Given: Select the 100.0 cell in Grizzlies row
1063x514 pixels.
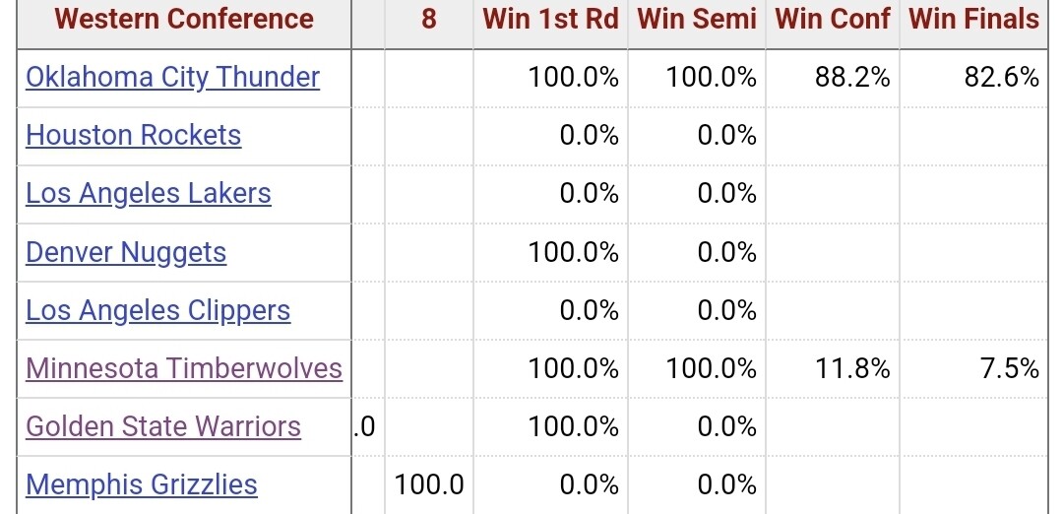Looking at the screenshot, I should 429,485.
